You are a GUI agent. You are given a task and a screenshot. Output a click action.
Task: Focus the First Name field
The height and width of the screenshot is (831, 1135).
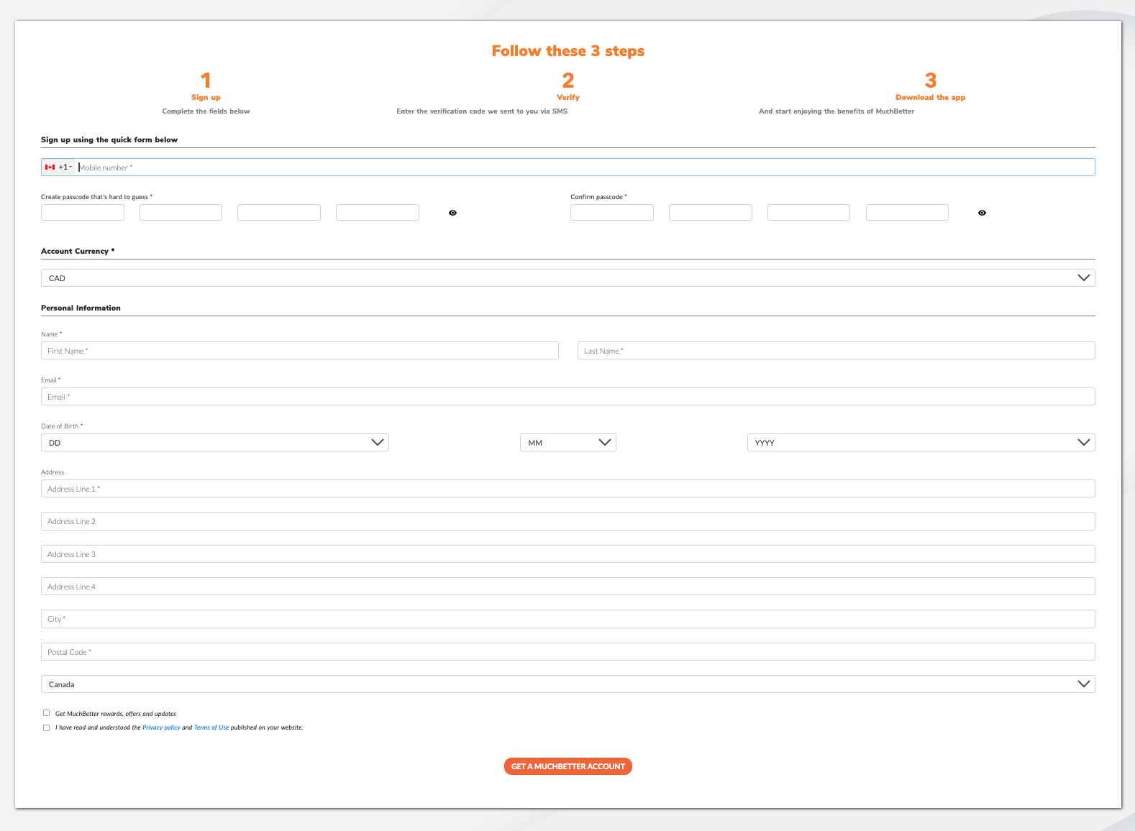(300, 351)
